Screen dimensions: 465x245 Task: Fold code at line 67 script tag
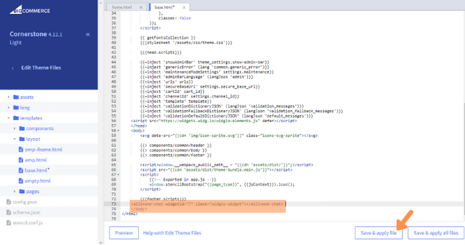[118, 175]
